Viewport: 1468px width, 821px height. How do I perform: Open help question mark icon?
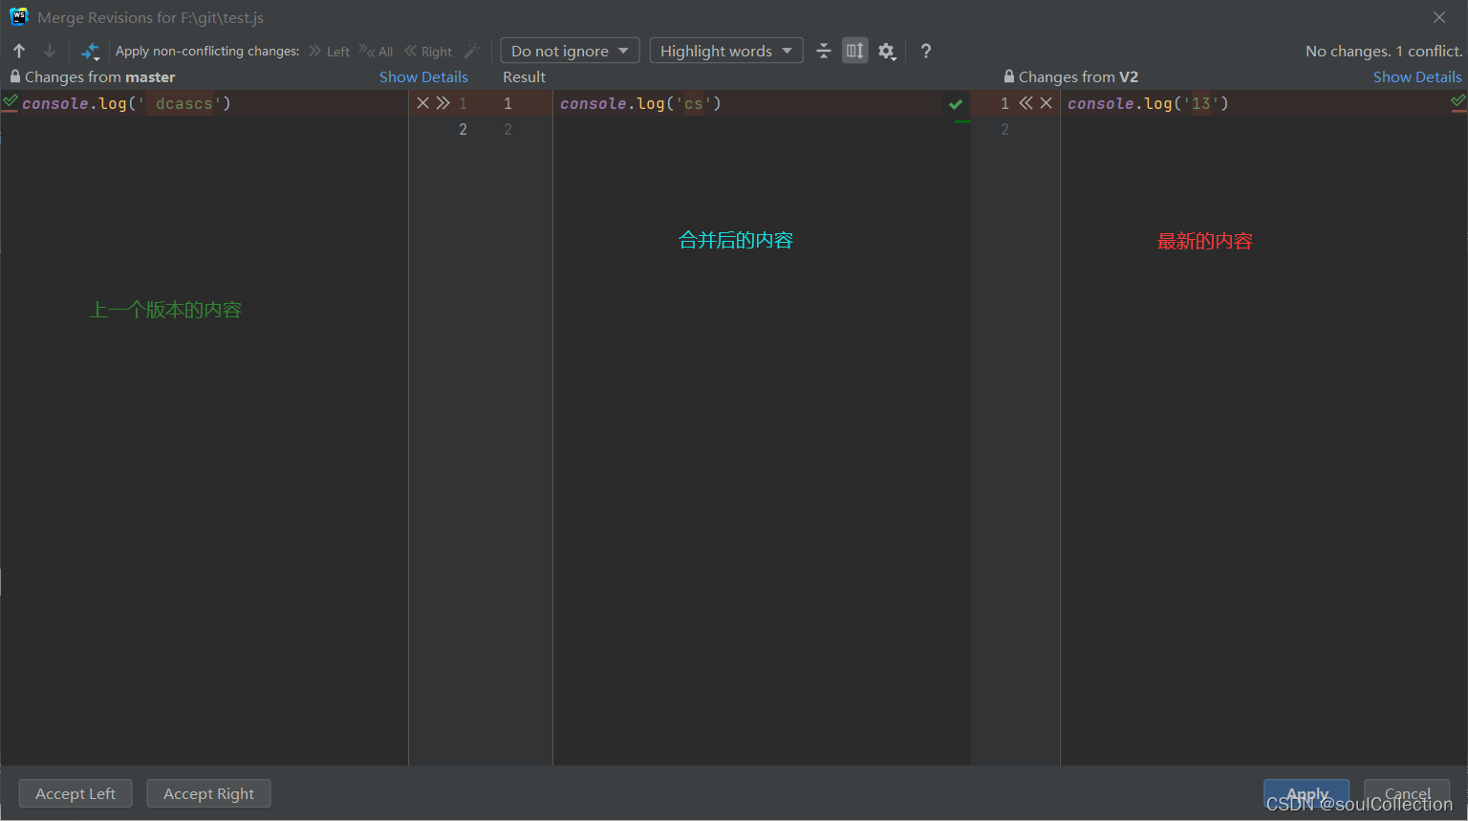(x=925, y=51)
